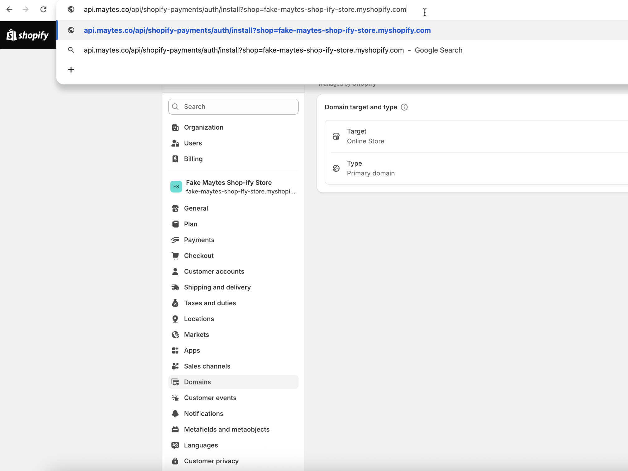Click the Domains icon
This screenshot has height=471, width=628.
click(x=175, y=382)
